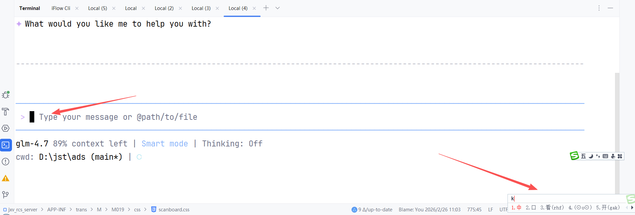Click the terminal vertical scrollbar

tap(617, 133)
